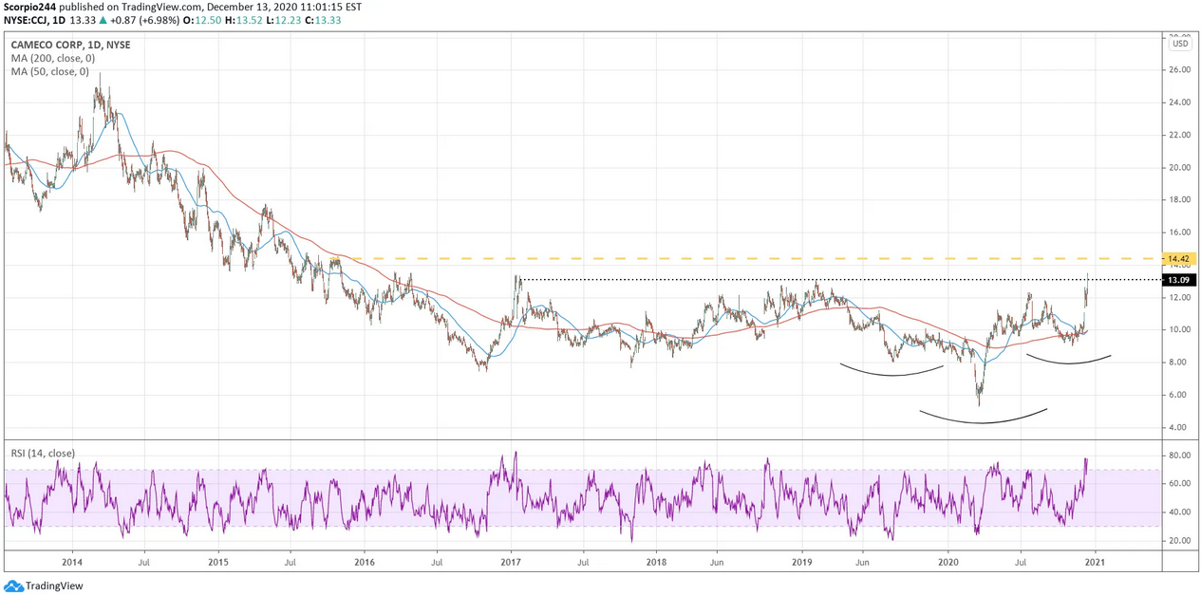This screenshot has height=595, width=1201.
Task: Click the 16.00 price axis value
Action: (x=1180, y=232)
